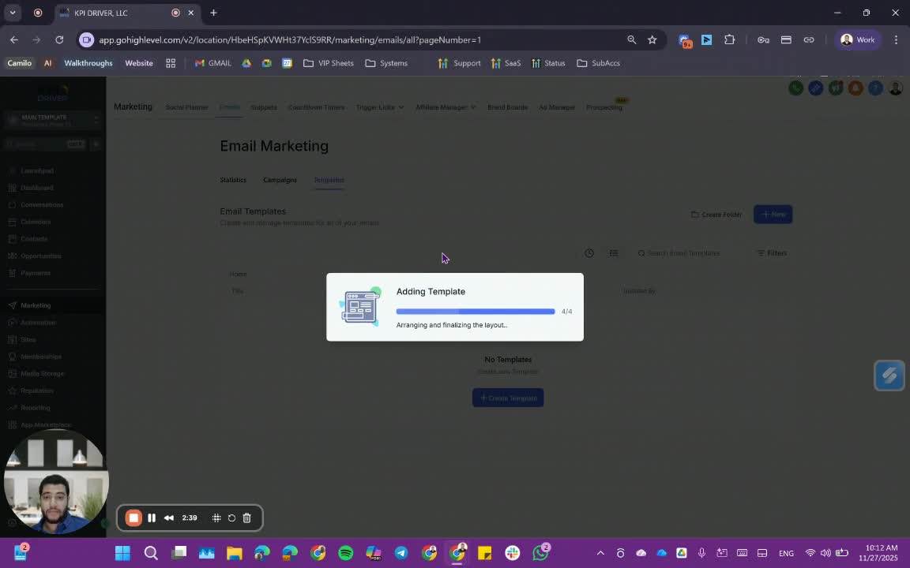Viewport: 910px width, 568px height.
Task: Click the blue New button
Action: [x=773, y=215]
